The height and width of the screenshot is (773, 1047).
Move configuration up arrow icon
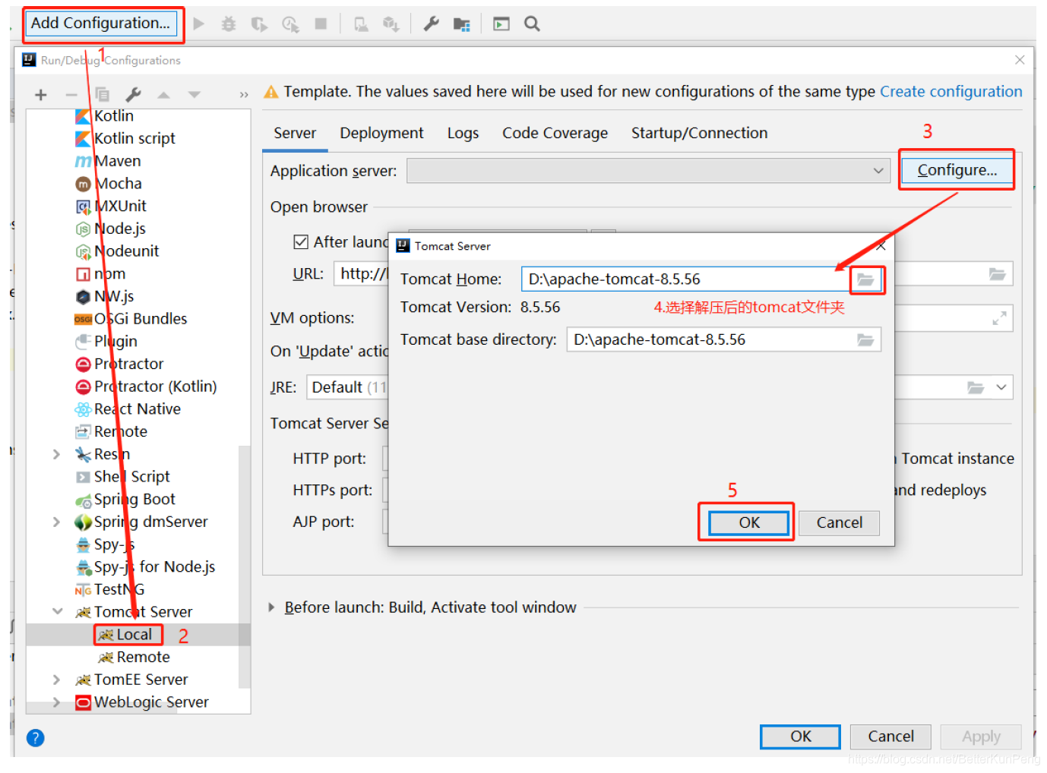coord(163,95)
